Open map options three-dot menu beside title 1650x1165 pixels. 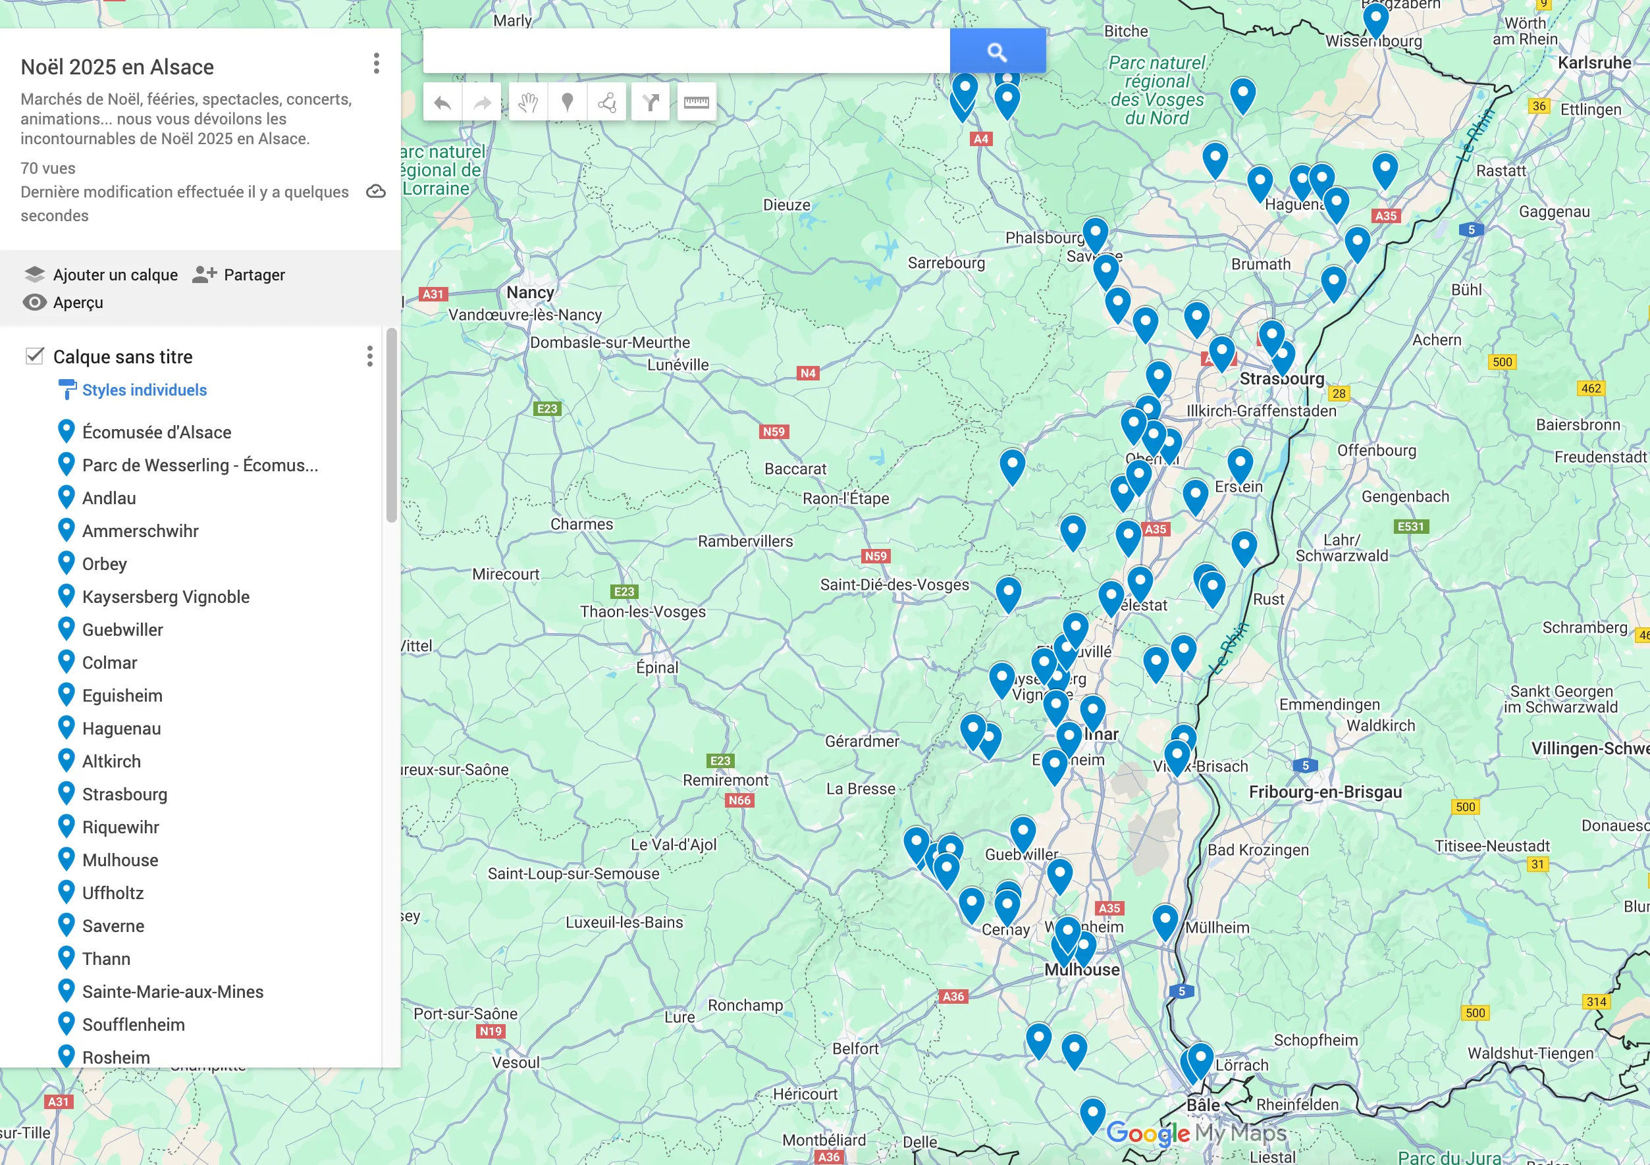tap(376, 64)
